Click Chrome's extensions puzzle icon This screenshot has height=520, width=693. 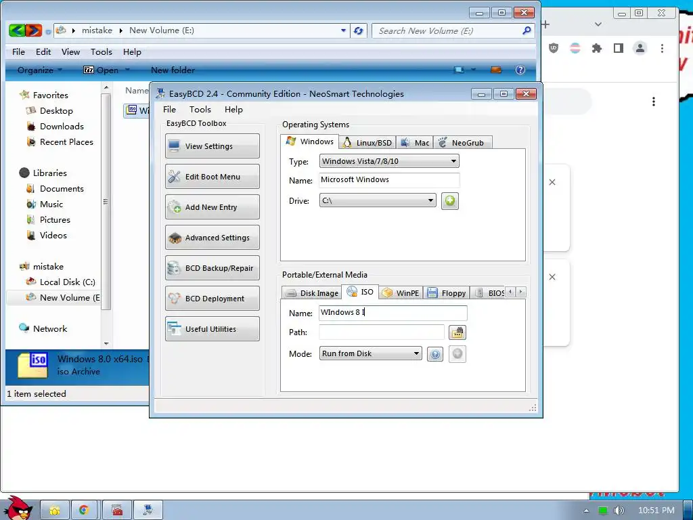597,48
